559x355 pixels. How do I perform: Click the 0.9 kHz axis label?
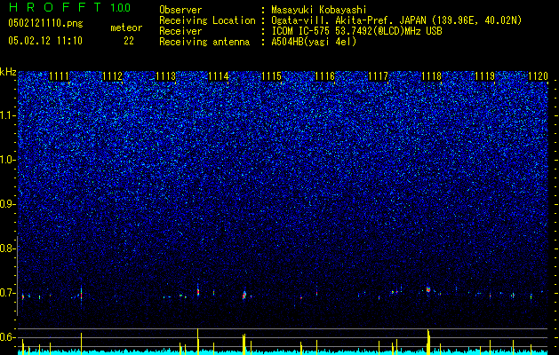[7, 204]
